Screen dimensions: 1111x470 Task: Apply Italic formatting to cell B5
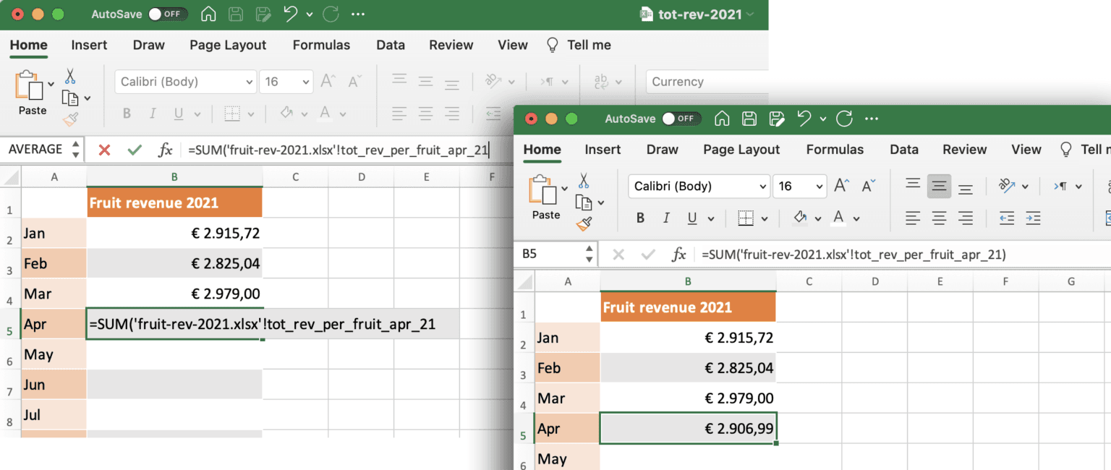coord(666,218)
